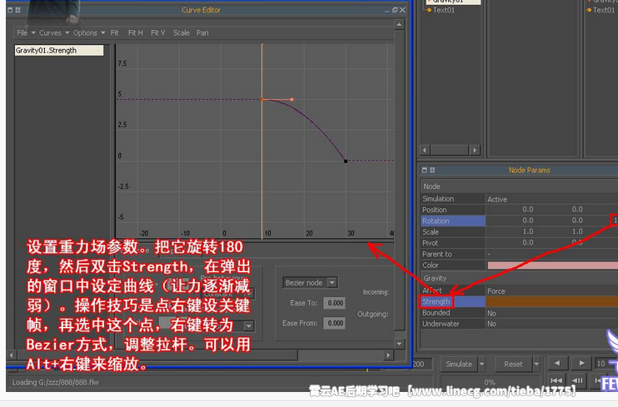The height and width of the screenshot is (407, 618).
Task: Click Fit in the Curve Editor toolbar
Action: coord(114,32)
